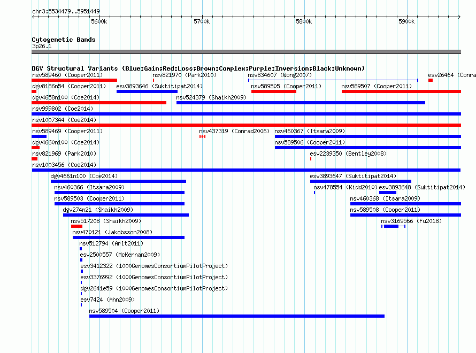Screen dimensions: 476x353
Task: Click the esv3893648 (Suktitipat2014) short blue bar
Action: point(388,193)
